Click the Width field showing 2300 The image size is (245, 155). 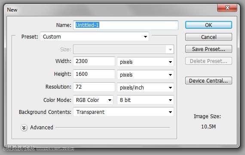pyautogui.click(x=94, y=61)
